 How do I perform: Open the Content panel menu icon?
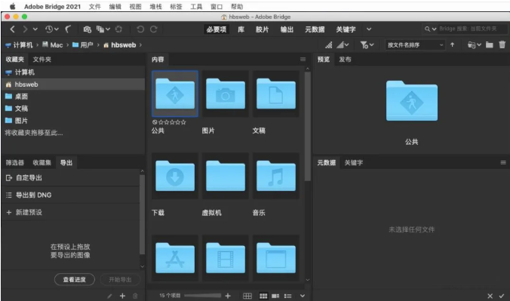coord(303,60)
